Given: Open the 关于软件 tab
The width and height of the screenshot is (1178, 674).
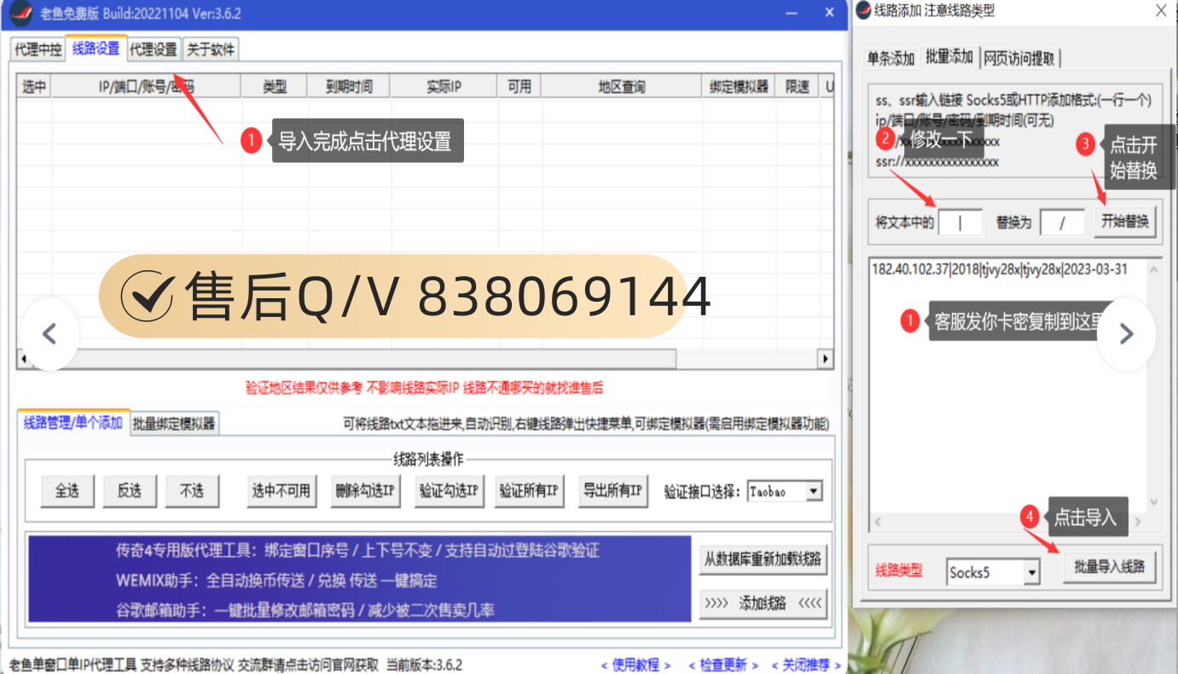Looking at the screenshot, I should click(x=211, y=49).
